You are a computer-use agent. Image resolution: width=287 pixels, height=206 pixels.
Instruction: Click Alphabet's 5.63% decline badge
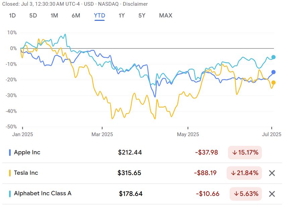pos(246,194)
